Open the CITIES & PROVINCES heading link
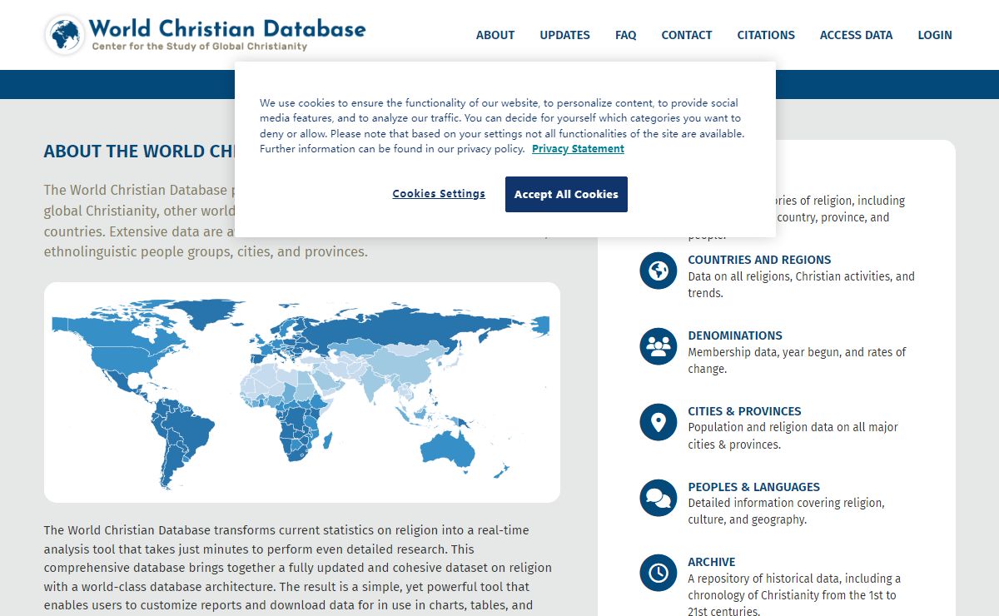 [744, 411]
